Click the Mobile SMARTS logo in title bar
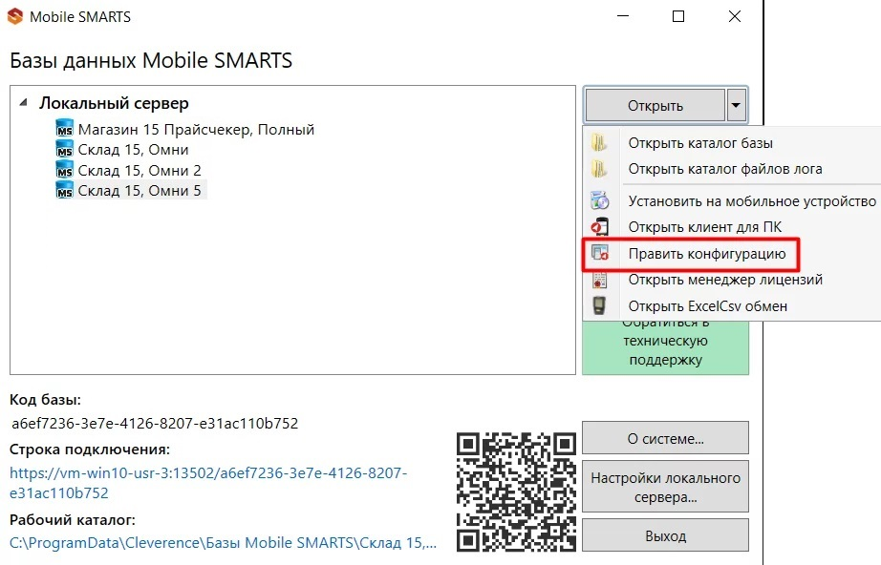The height and width of the screenshot is (565, 881). 15,16
